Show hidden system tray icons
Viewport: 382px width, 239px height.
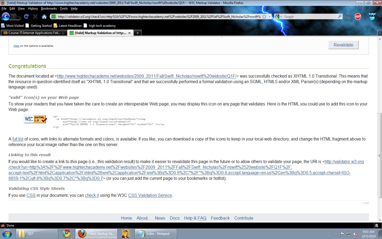pos(336,234)
